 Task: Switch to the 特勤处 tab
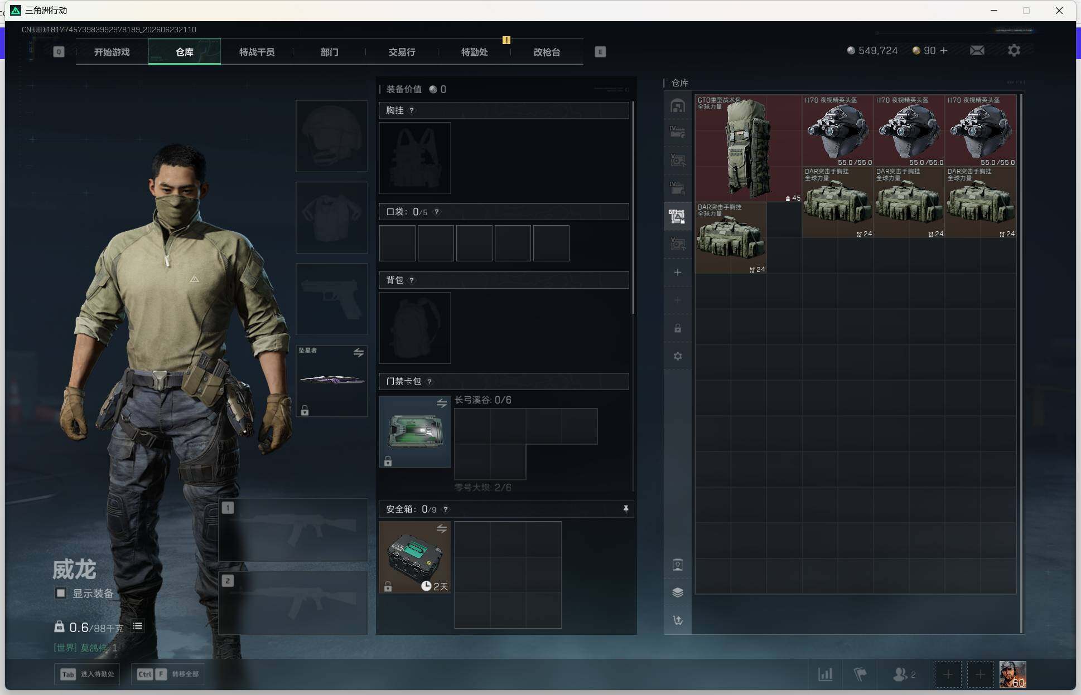point(474,52)
